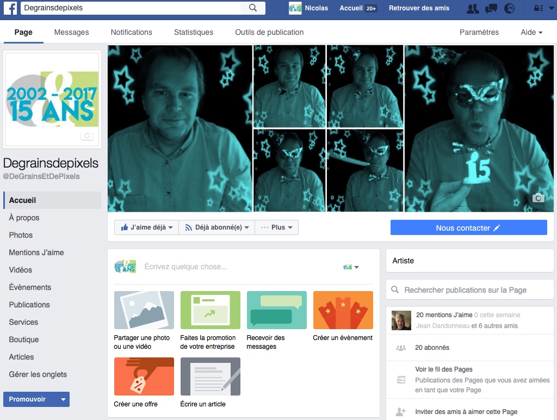557x420 pixels.
Task: Open the friend requests icon
Action: (473, 8)
